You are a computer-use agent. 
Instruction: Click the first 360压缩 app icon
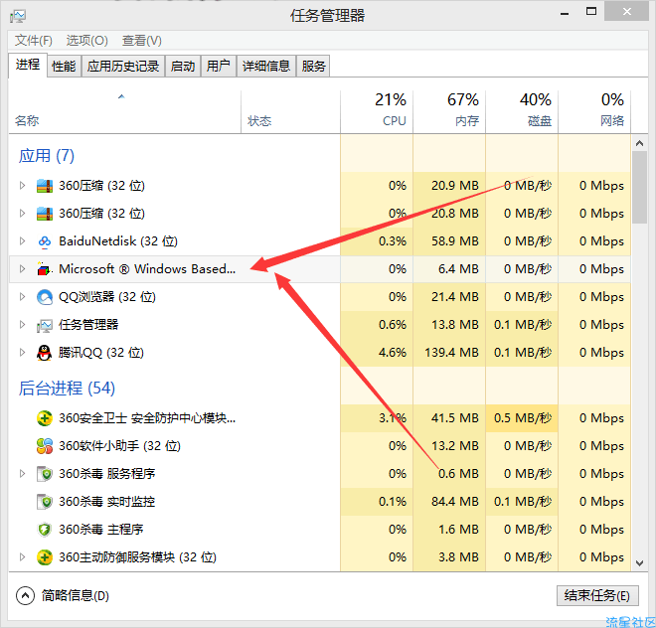pyautogui.click(x=45, y=186)
